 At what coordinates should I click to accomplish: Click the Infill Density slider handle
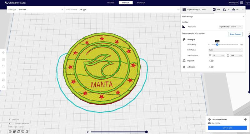[x=217, y=45]
